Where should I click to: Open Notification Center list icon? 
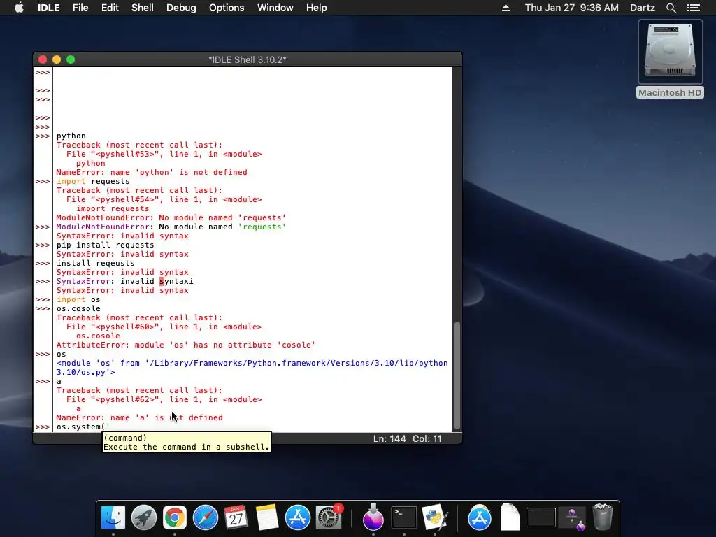(694, 8)
